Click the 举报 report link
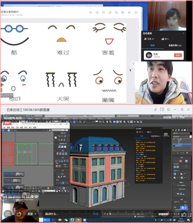Image resolution: width=193 pixels, height=223 pixels. click(x=182, y=118)
